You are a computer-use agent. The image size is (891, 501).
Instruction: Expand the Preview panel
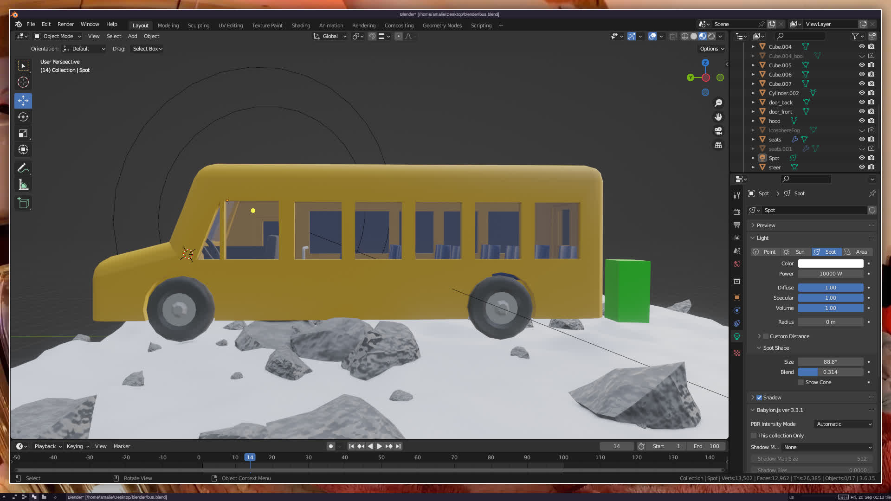tap(766, 225)
